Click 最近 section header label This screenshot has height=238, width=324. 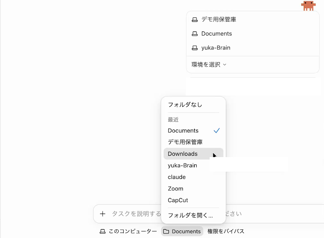point(173,120)
